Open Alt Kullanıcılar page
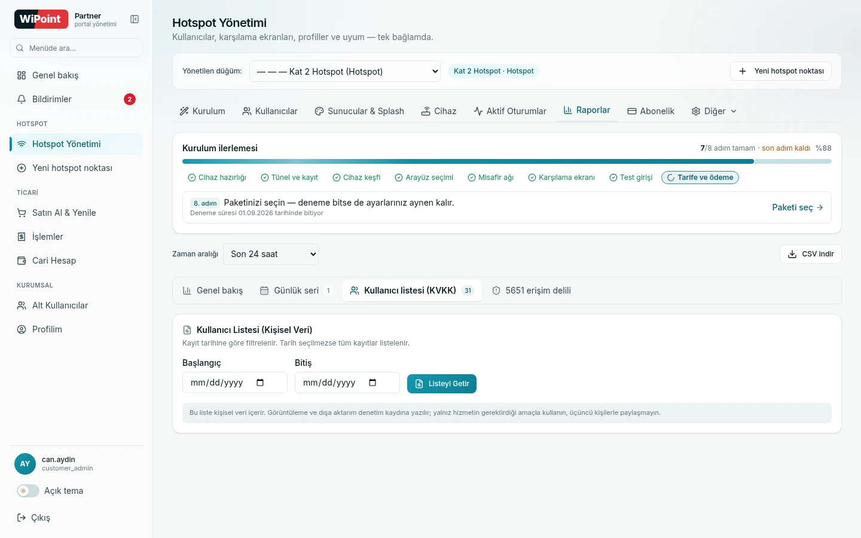This screenshot has height=538, width=861. (x=76, y=305)
